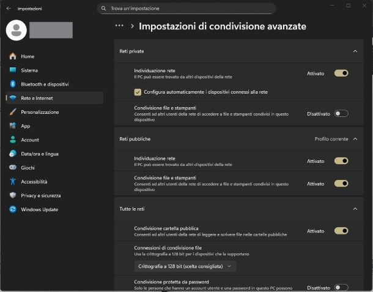Image resolution: width=373 pixels, height=292 pixels.
Task: Collapse the Reti private section
Action: point(355,51)
